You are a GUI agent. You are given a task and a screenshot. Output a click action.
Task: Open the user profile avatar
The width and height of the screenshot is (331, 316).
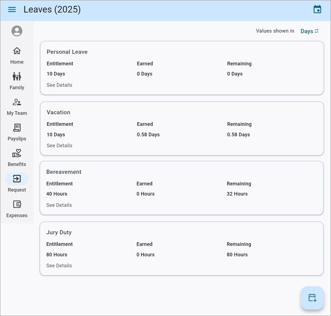[x=17, y=31]
